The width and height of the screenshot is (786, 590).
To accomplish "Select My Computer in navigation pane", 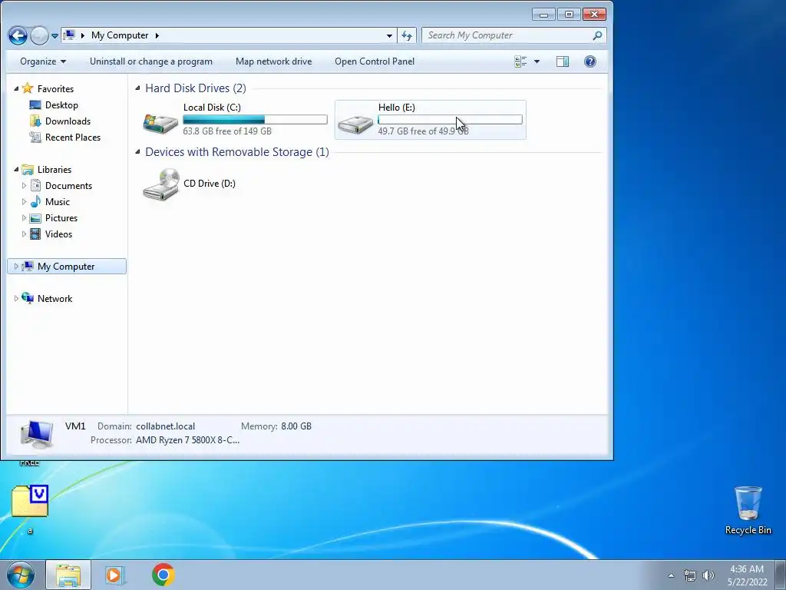I will point(66,267).
